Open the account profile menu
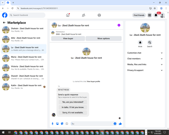169x135 pixels. coord(162,15)
